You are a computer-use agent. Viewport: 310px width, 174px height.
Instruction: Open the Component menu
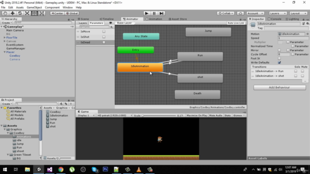coord(52,8)
